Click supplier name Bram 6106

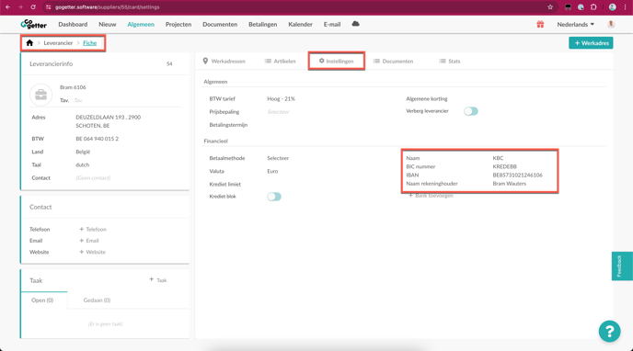tap(73, 87)
